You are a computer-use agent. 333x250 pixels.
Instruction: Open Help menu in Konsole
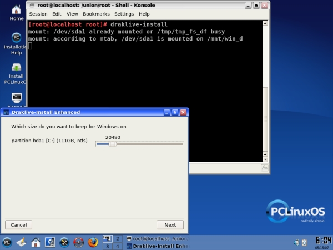click(144, 14)
